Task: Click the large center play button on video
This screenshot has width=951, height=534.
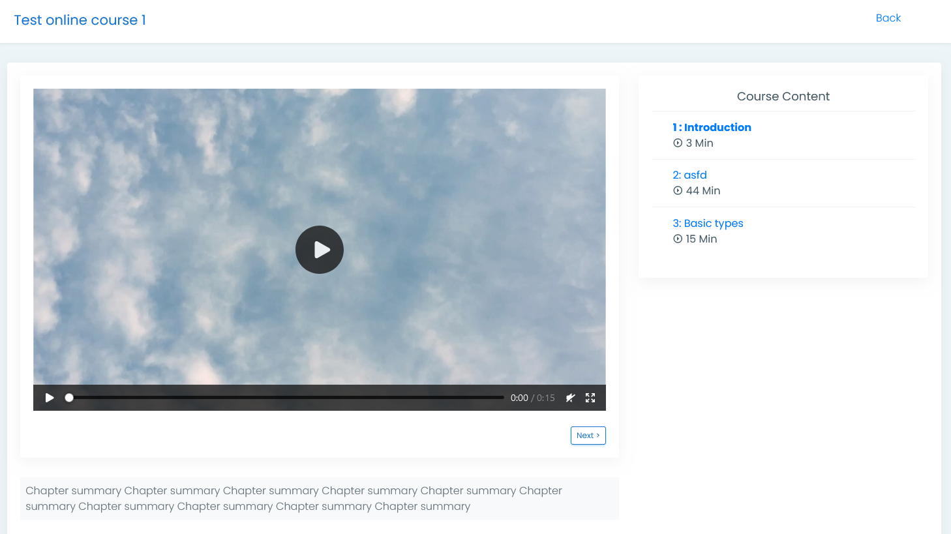Action: [320, 250]
